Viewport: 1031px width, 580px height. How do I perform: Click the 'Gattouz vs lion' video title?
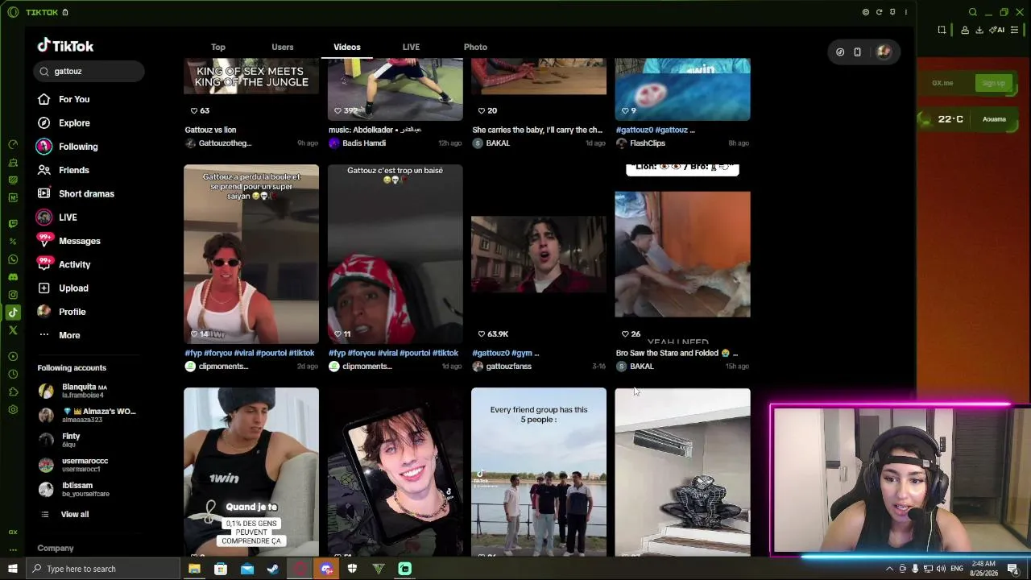210,130
